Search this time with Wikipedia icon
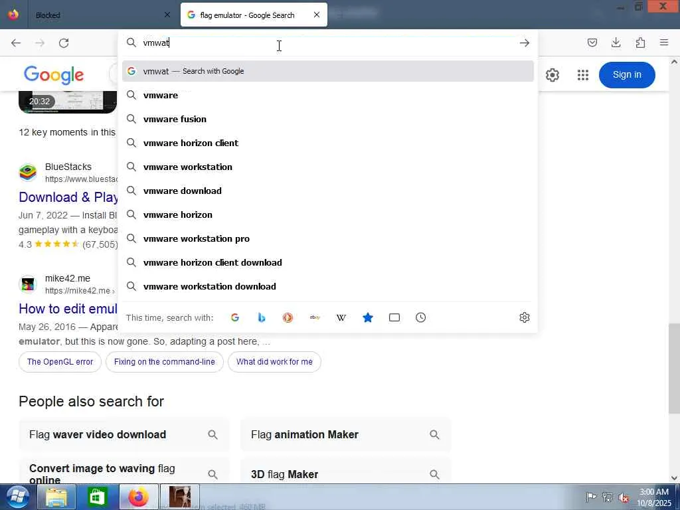 (341, 317)
